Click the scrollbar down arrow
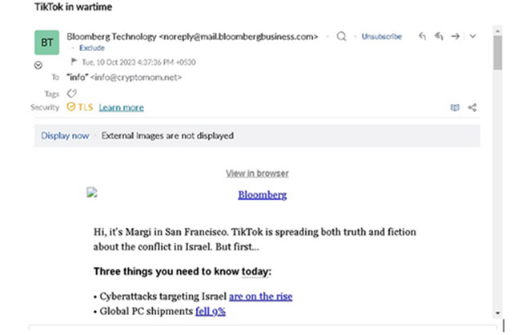Screen dimensions: 514x335 [x=498, y=313]
